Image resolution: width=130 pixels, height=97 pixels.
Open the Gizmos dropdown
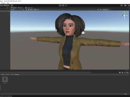(106, 9)
